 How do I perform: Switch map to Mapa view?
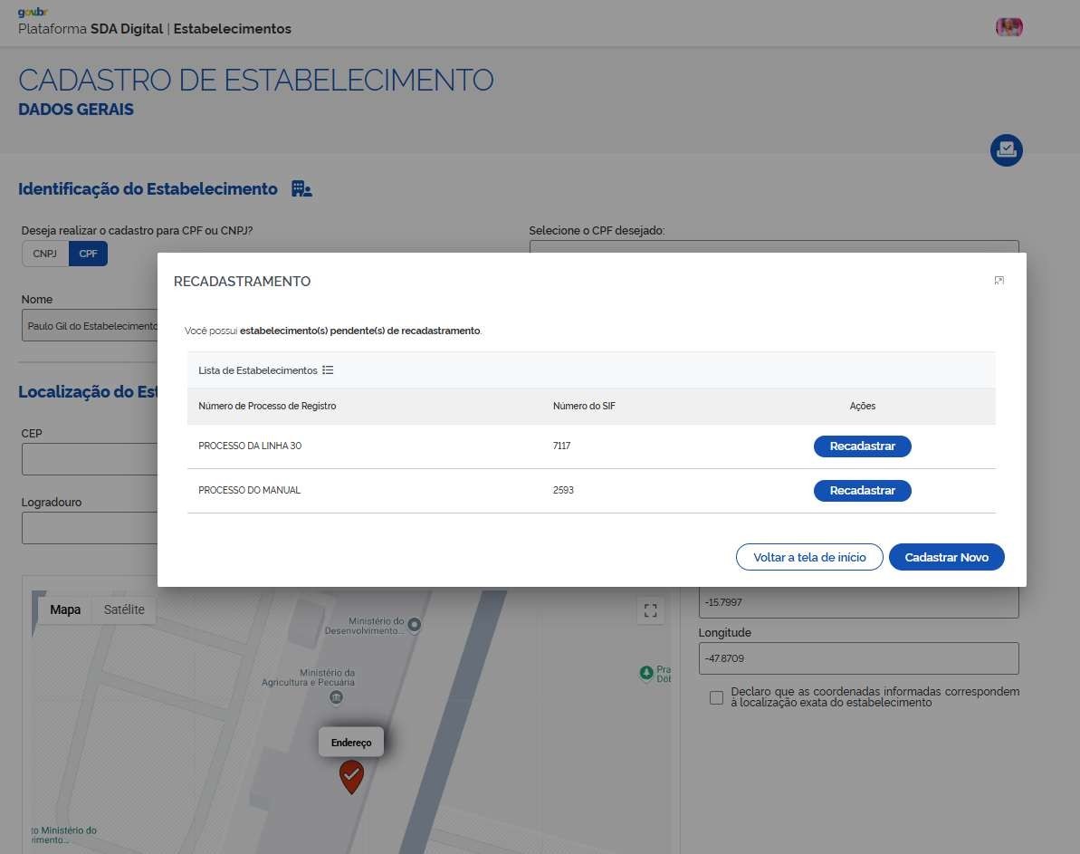click(x=65, y=609)
